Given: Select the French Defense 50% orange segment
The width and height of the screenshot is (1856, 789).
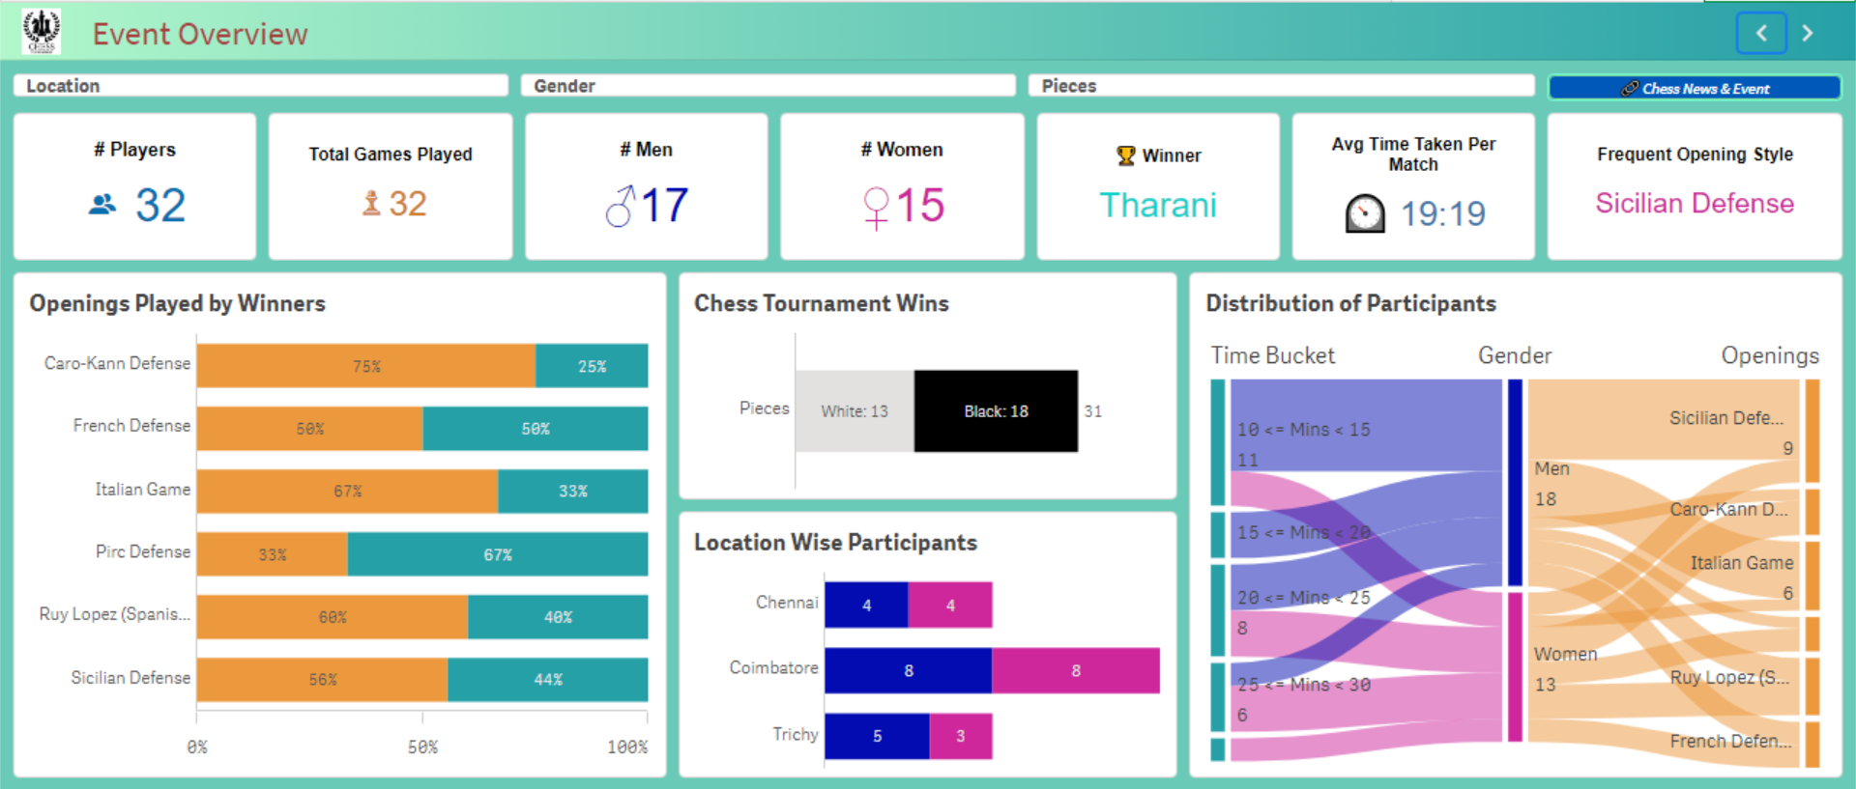Looking at the screenshot, I should [310, 429].
